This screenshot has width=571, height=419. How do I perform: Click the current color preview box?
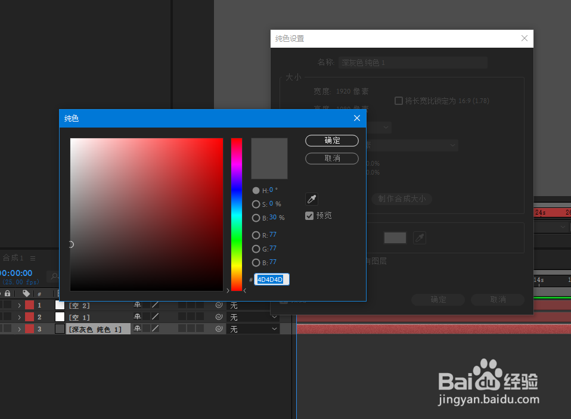(269, 159)
